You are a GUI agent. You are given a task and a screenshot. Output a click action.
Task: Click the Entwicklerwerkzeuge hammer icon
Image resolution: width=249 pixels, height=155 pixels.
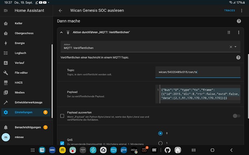click(6, 102)
